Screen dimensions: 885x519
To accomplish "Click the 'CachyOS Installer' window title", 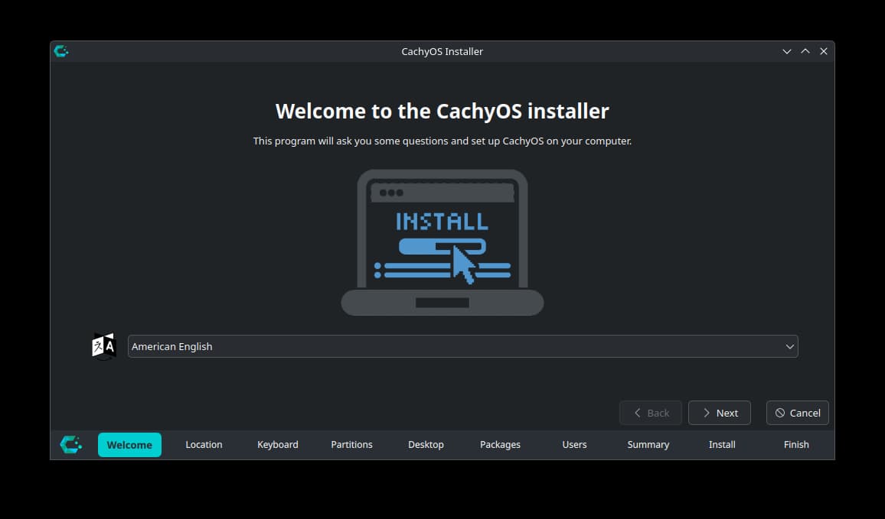I will point(442,51).
